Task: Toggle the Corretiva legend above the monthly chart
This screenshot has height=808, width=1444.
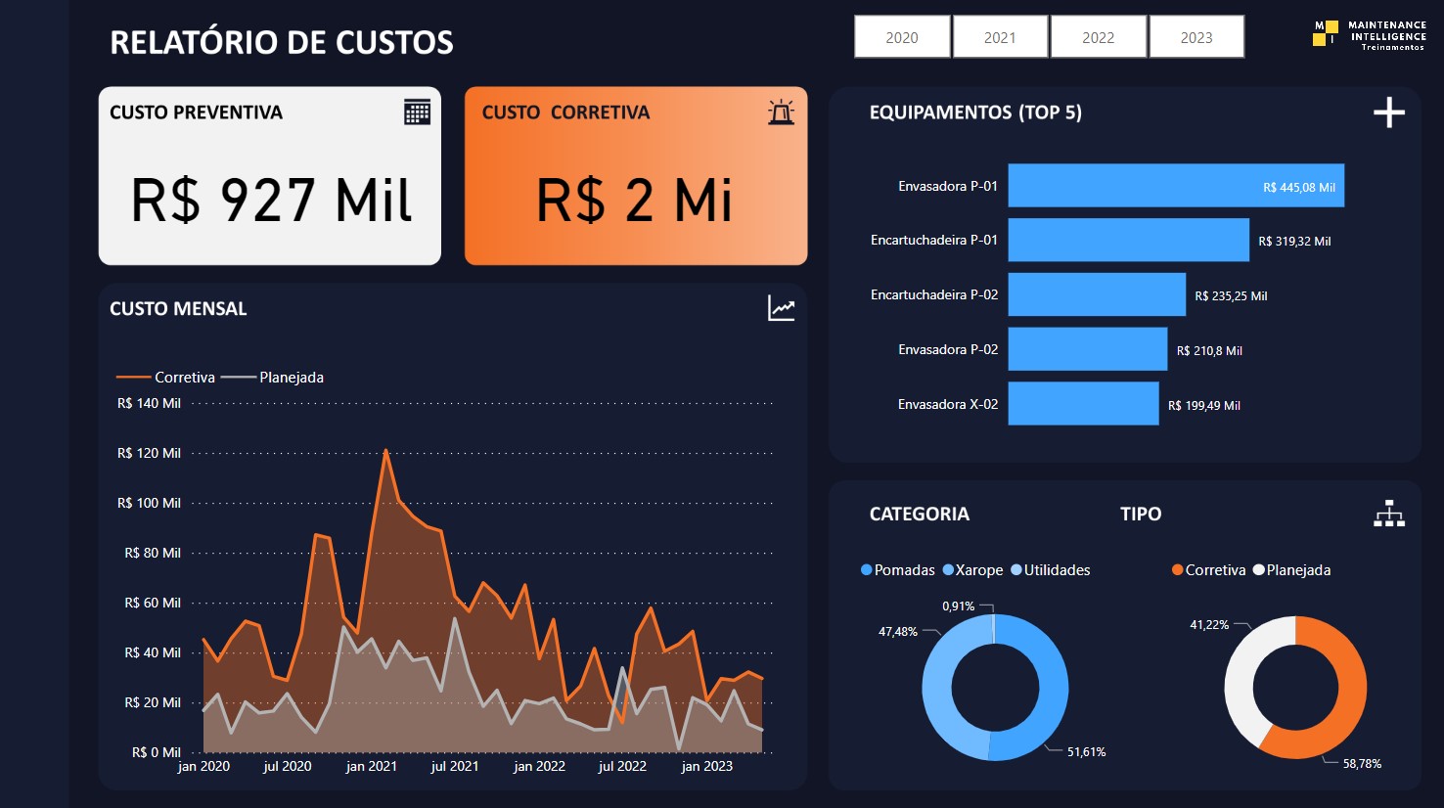Action: click(x=185, y=377)
